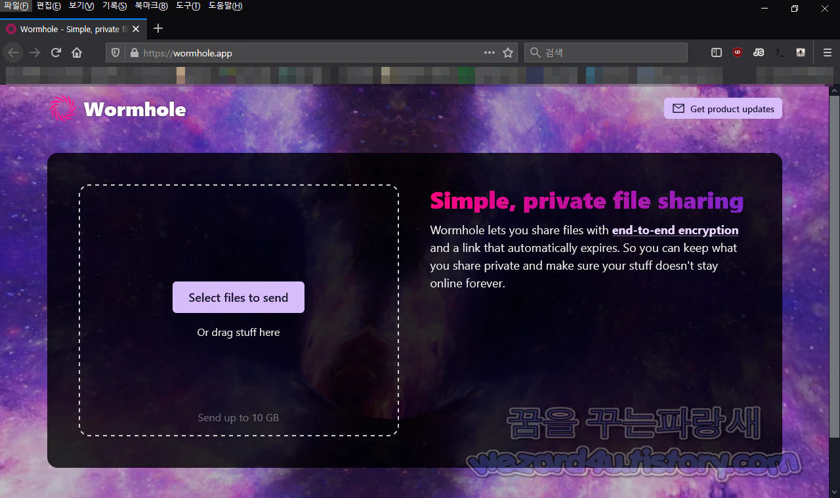
Task: Open the browser home page icon
Action: (77, 53)
